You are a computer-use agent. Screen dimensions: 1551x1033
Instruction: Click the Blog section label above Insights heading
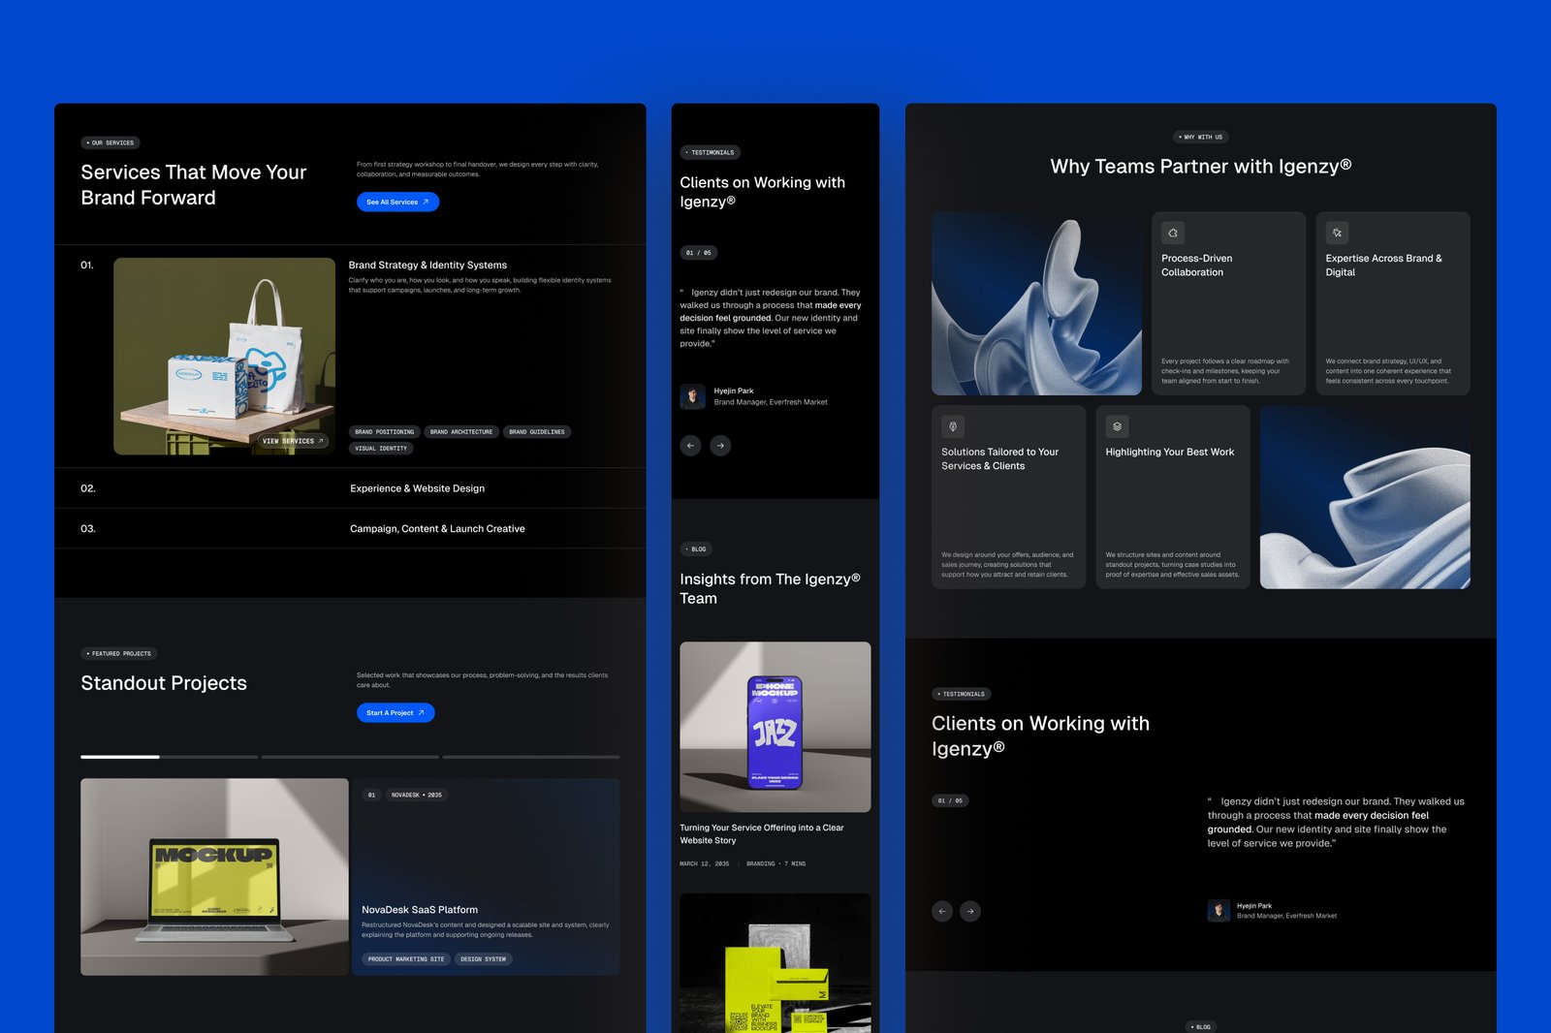pos(695,548)
